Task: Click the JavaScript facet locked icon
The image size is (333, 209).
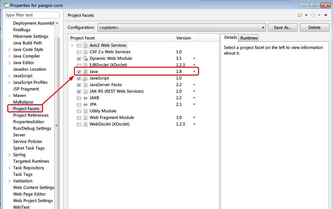Action: tap(85, 78)
